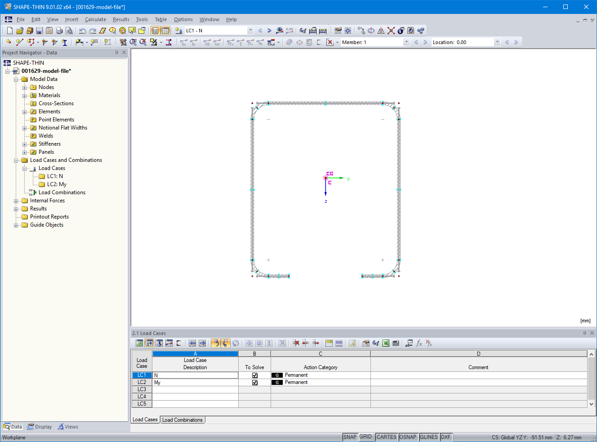Open an existing file
The height and width of the screenshot is (442, 597).
click(19, 31)
